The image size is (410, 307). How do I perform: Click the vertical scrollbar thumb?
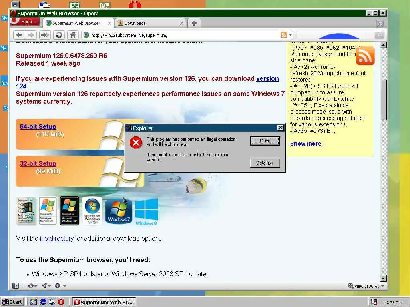[383, 100]
